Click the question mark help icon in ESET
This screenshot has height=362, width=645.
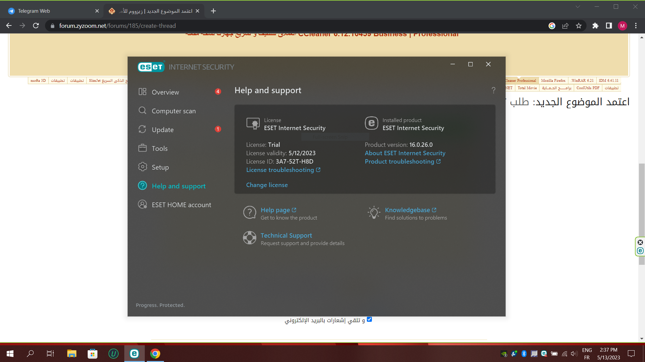(493, 90)
